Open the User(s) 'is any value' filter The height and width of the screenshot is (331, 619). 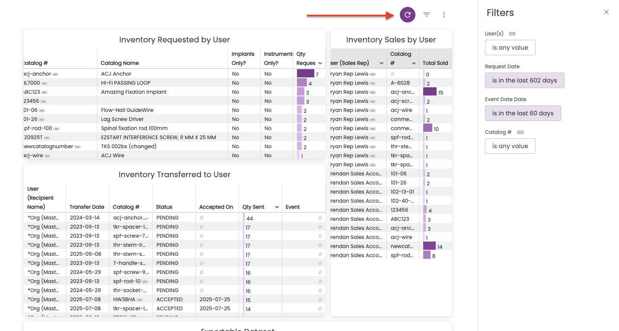510,48
